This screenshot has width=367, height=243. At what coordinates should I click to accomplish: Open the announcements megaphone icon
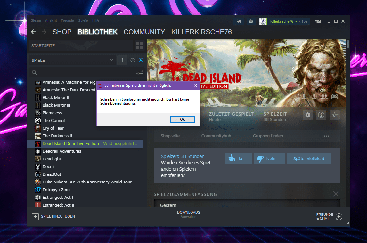pyautogui.click(x=239, y=21)
